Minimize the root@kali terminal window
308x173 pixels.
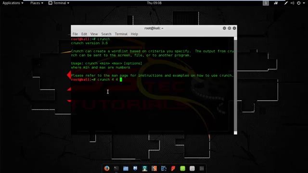(x=224, y=28)
